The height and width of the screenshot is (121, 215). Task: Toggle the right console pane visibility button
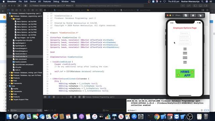pyautogui.click(x=208, y=110)
